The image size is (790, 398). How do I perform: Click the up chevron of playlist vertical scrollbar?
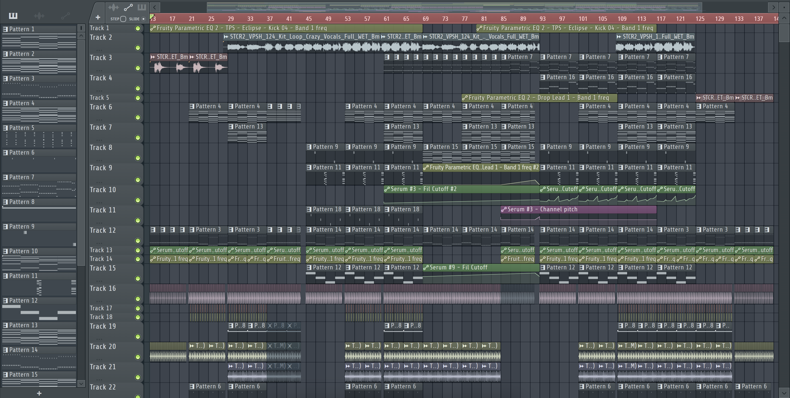[x=784, y=18]
